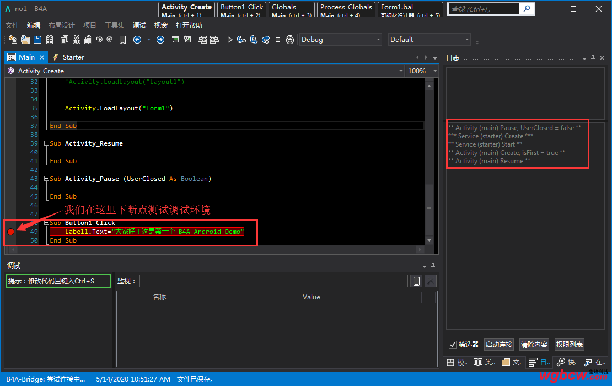Viewport: 612px width, 386px height.
Task: Open the 布局设计 menu
Action: click(x=61, y=25)
